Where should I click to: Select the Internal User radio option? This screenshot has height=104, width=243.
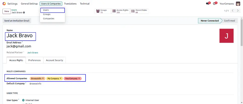(23, 100)
